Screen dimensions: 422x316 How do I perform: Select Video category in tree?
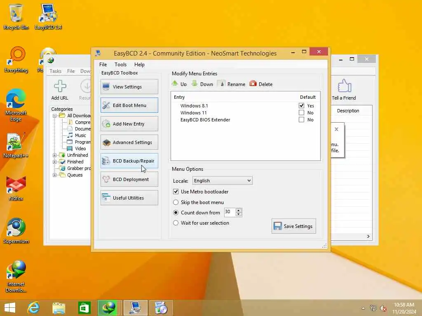(x=80, y=149)
